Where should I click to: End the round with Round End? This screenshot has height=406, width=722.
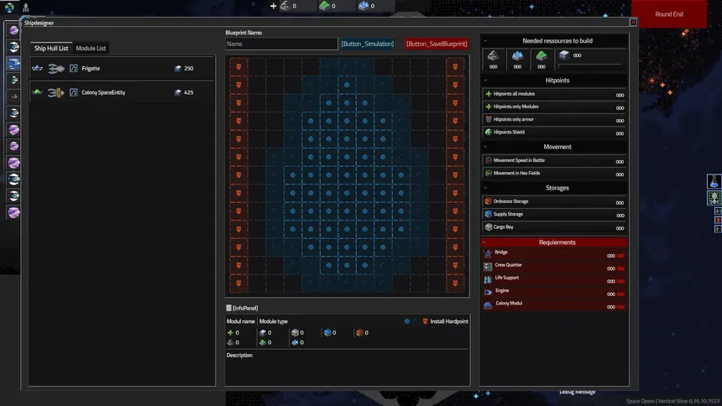pyautogui.click(x=668, y=14)
